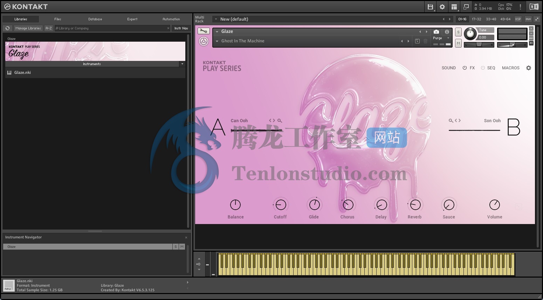The width and height of the screenshot is (543, 300).
Task: Select rack page 49-64
Action: [x=505, y=19]
